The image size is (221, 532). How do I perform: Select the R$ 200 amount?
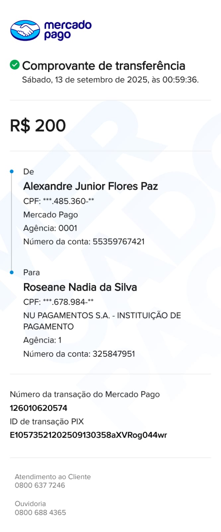tap(38, 126)
